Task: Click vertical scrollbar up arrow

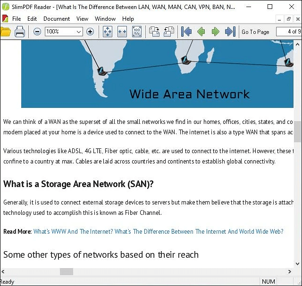Action: [x=298, y=44]
